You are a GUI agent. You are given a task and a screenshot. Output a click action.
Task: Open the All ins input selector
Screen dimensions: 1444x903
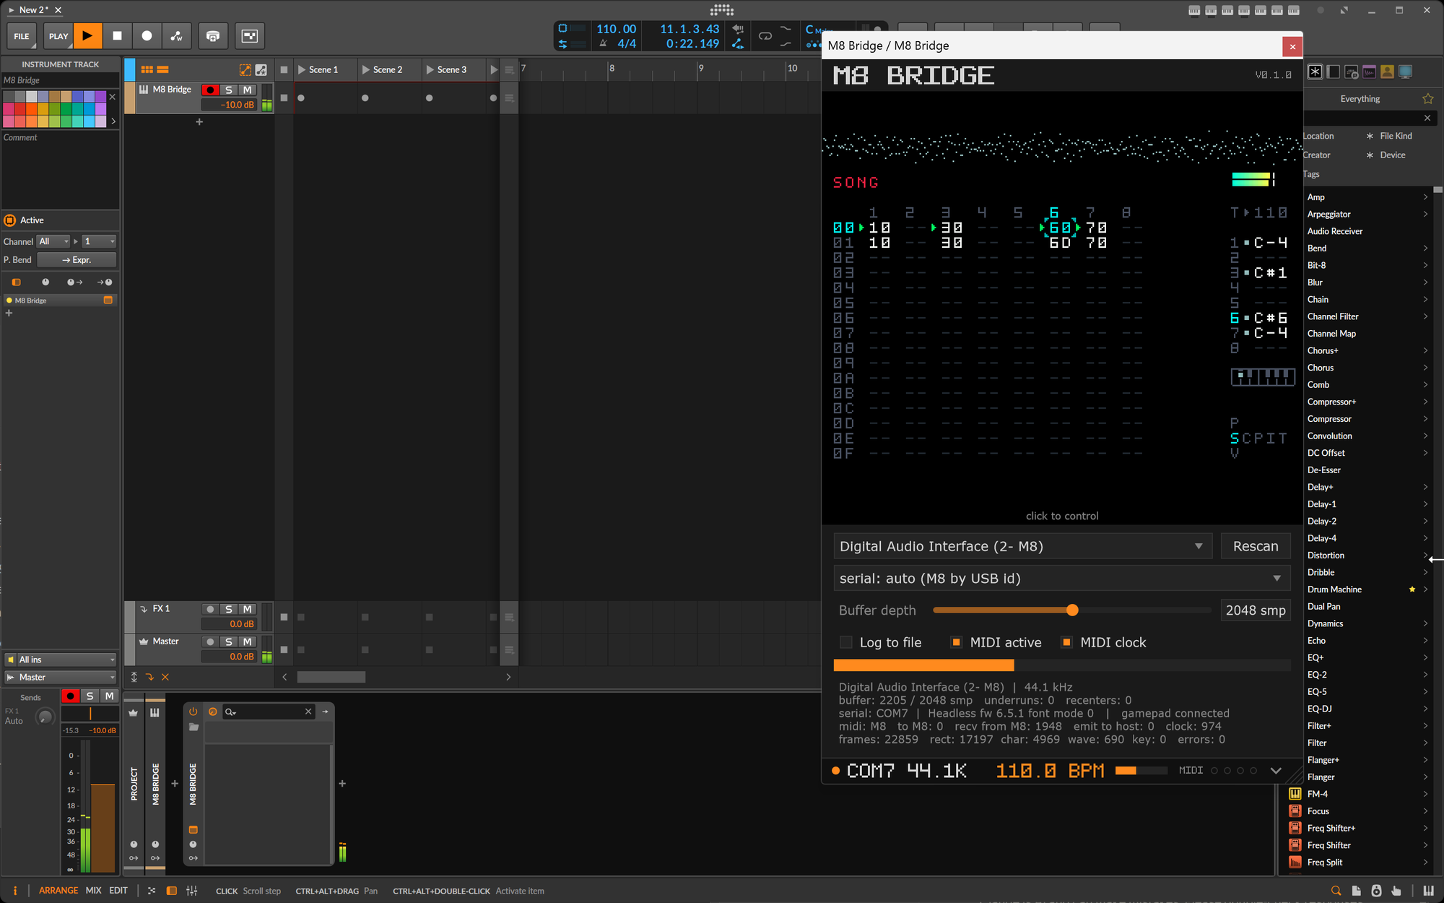click(61, 660)
